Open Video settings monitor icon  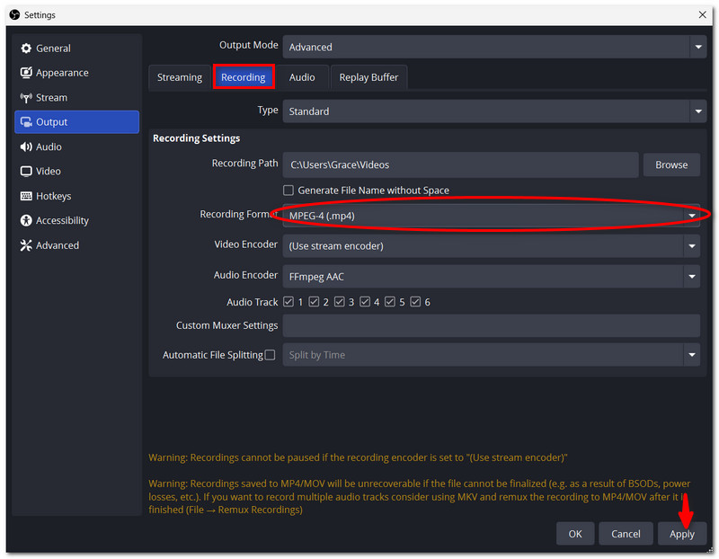click(x=26, y=171)
